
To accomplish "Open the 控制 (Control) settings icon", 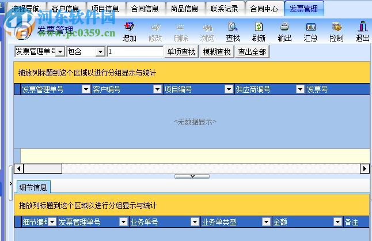I will (x=336, y=32).
